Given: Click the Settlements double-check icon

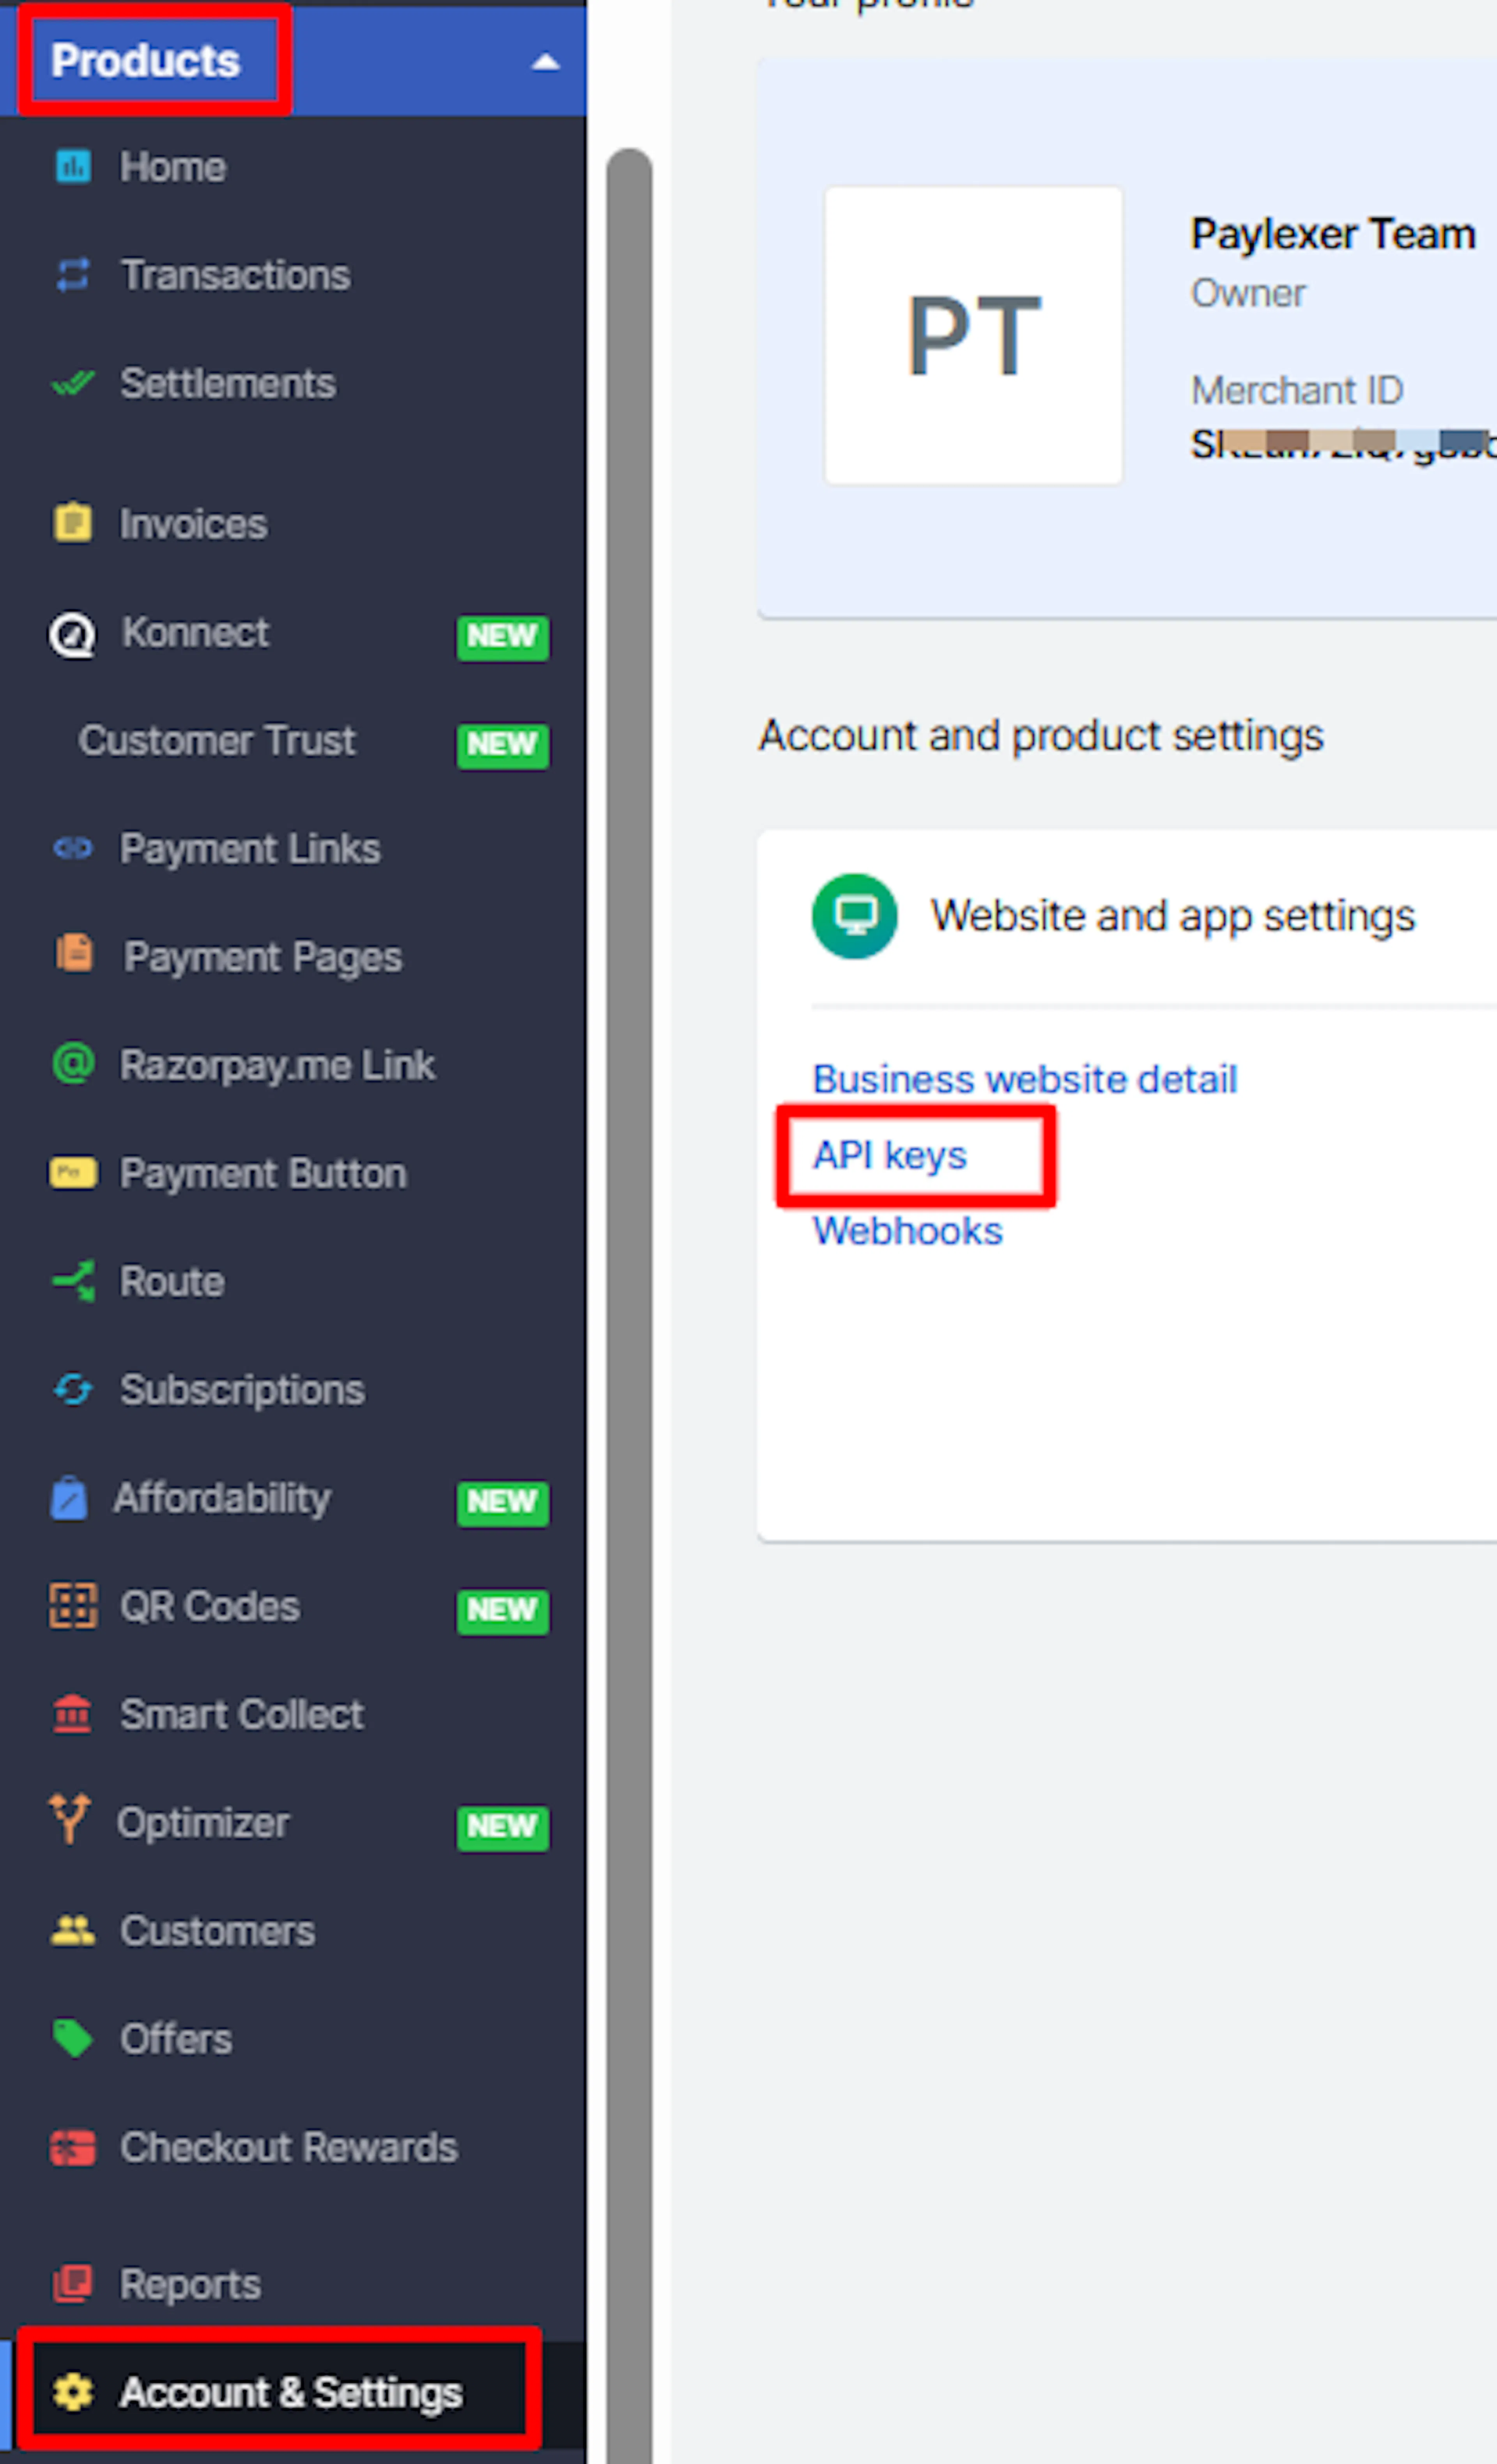Looking at the screenshot, I should [72, 383].
